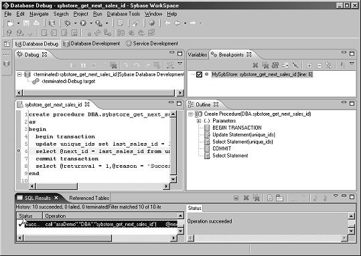Click the Print toolbar icon
The image size is (361, 256).
coord(36,23)
